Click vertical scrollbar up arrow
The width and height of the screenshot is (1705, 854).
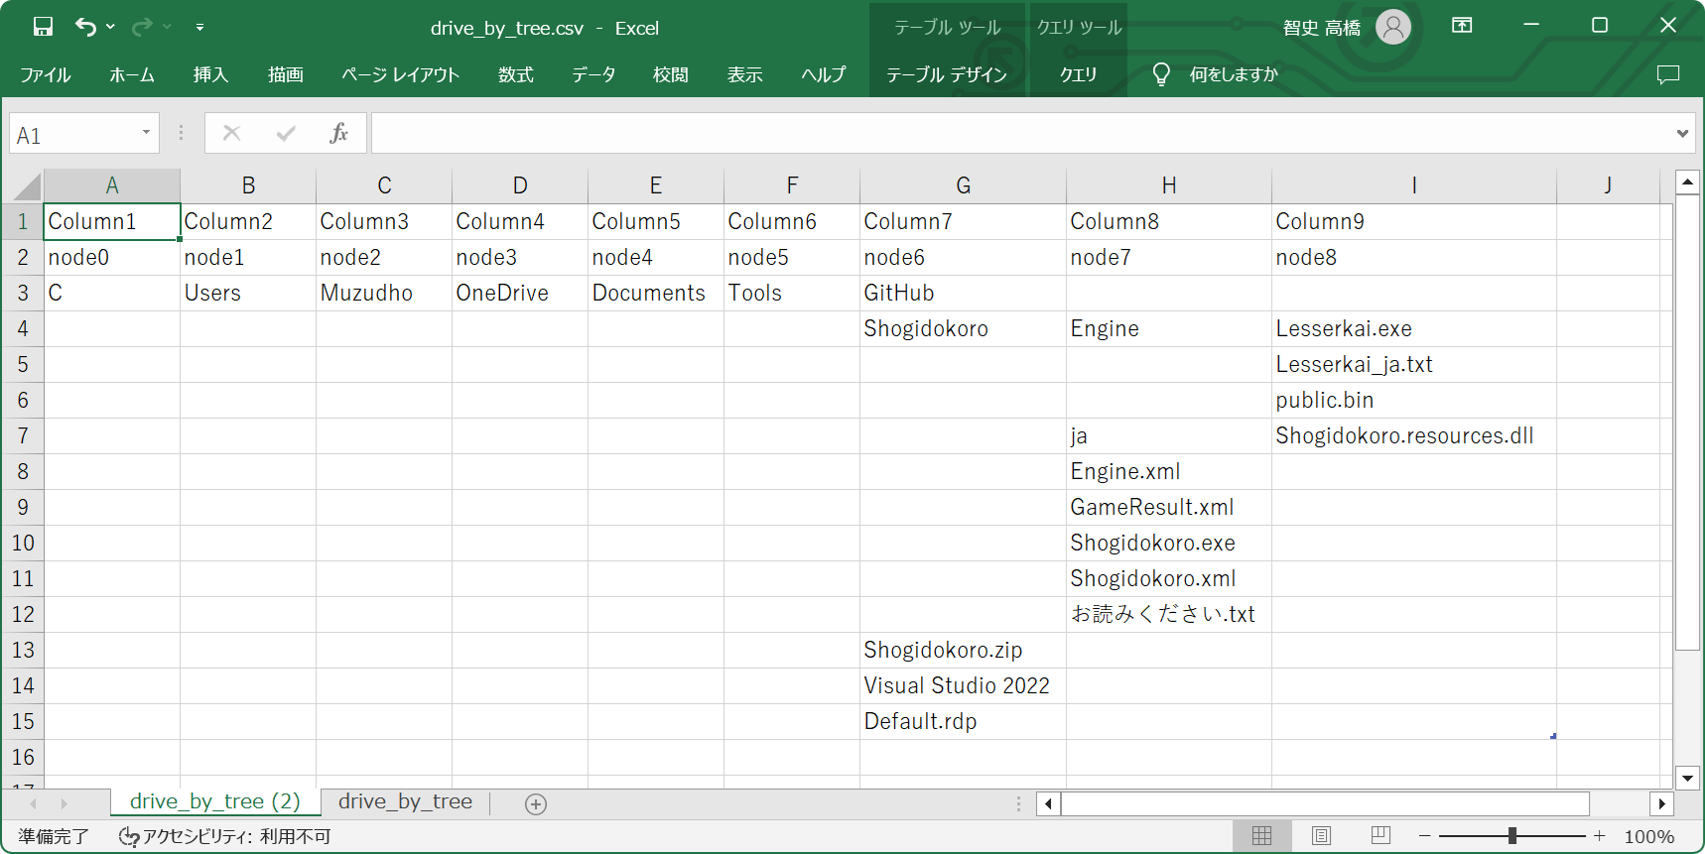click(1687, 182)
